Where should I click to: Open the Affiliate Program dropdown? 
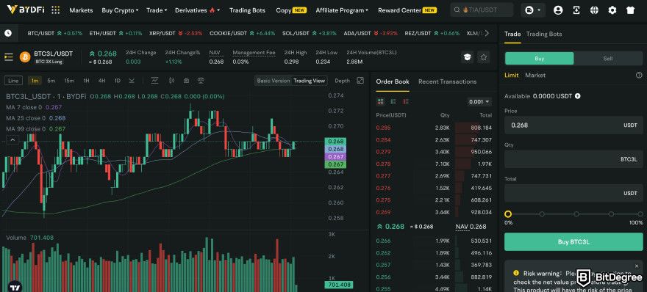tap(342, 10)
